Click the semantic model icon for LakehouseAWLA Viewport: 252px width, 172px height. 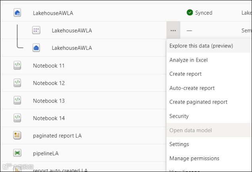36,30
